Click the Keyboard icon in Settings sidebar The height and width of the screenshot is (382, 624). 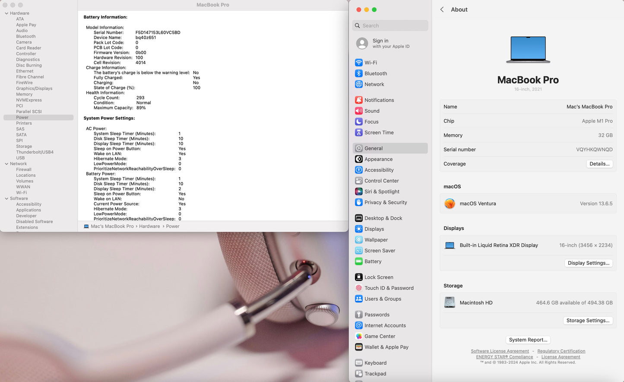click(x=358, y=363)
